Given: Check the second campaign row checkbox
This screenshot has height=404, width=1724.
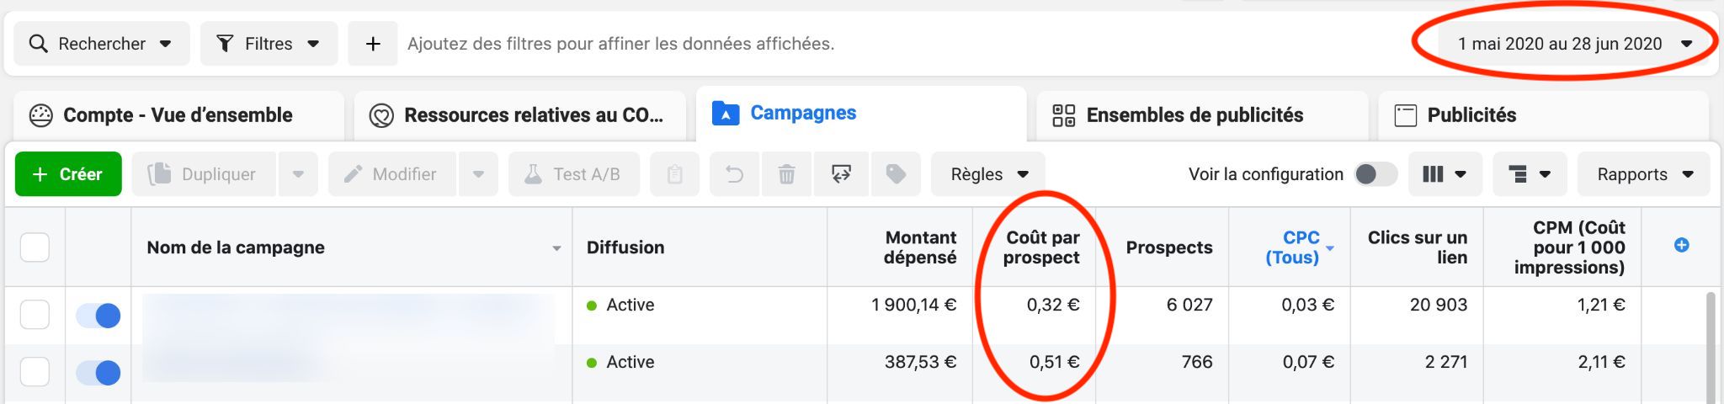Looking at the screenshot, I should [35, 371].
